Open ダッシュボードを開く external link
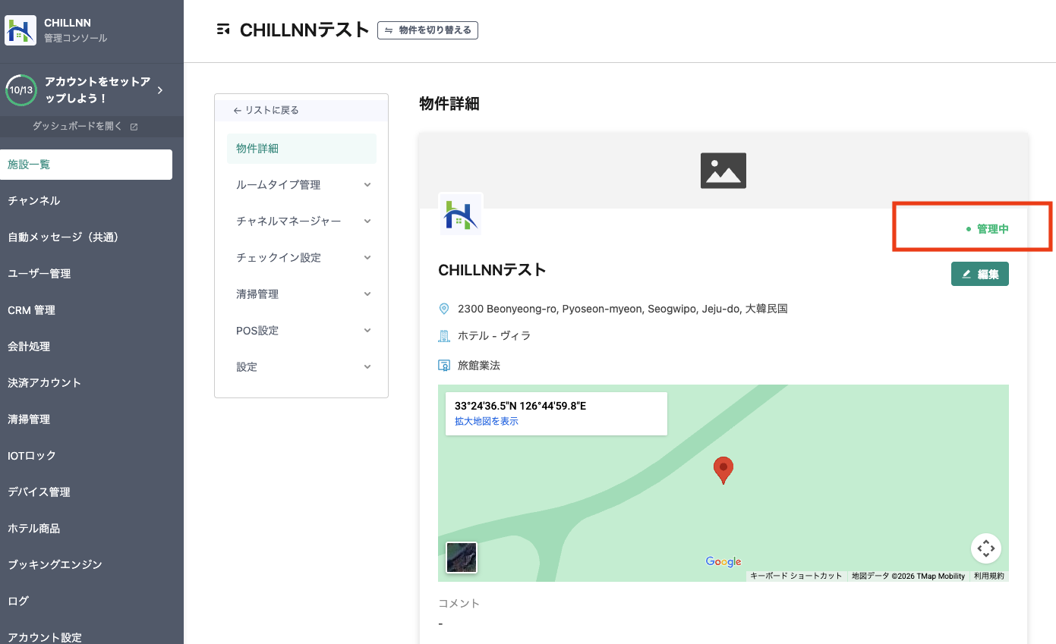Screen dimensions: 1056x644 click(85, 127)
